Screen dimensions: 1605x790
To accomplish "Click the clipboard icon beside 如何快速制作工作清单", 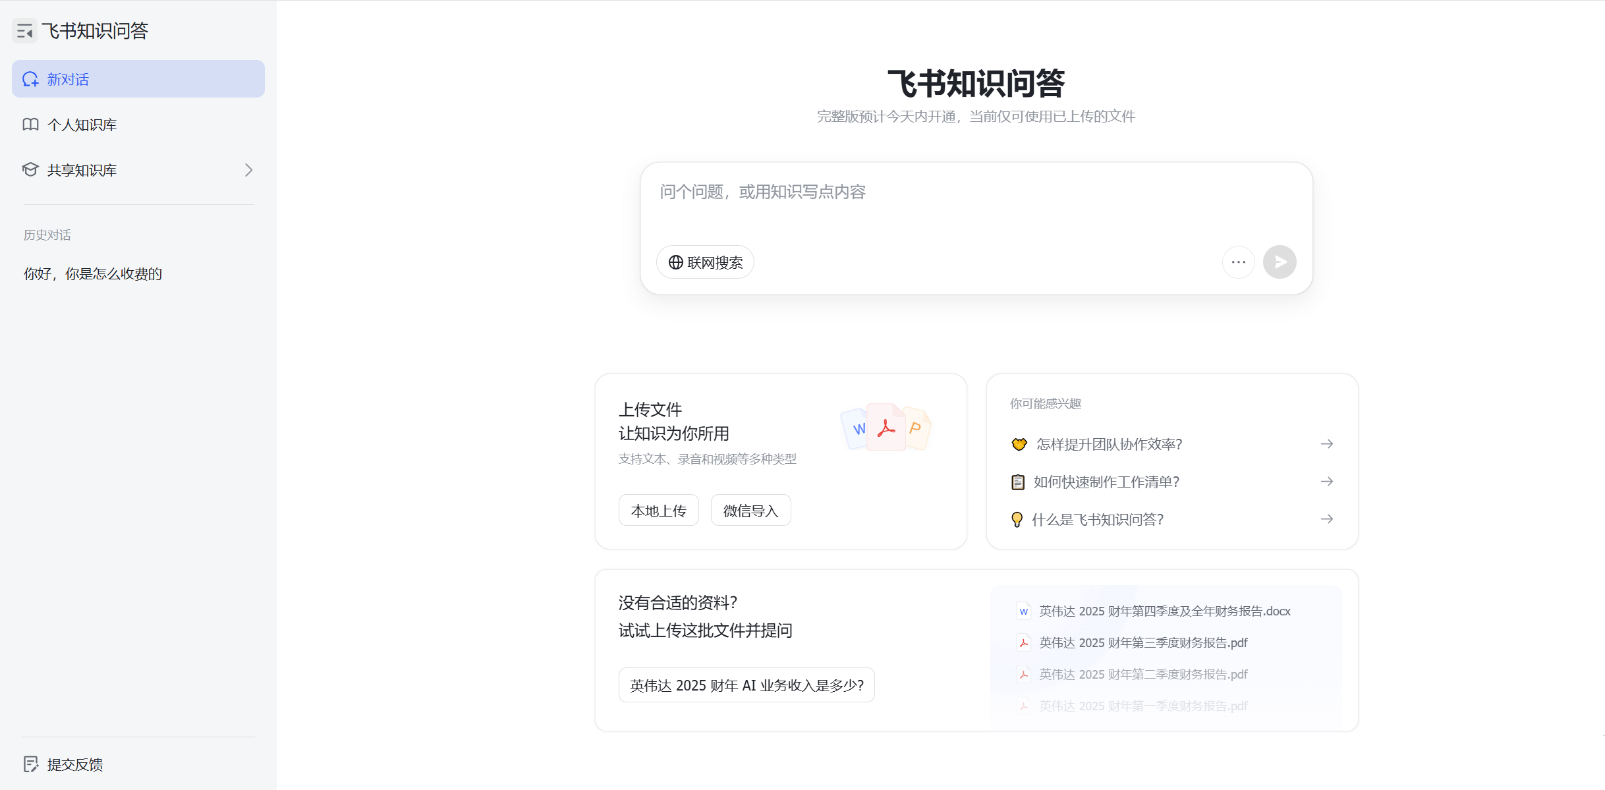I will tap(1017, 482).
